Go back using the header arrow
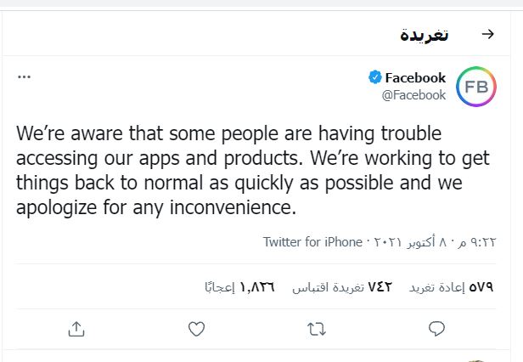The image size is (523, 362). 487,35
